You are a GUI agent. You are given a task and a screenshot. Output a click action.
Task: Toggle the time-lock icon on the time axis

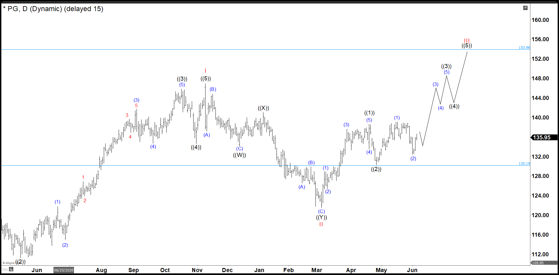point(11,269)
